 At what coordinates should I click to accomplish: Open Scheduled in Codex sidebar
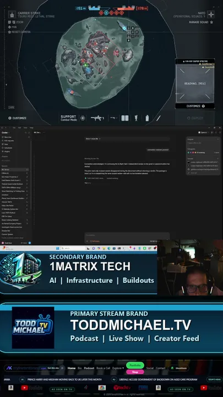(x=7, y=148)
